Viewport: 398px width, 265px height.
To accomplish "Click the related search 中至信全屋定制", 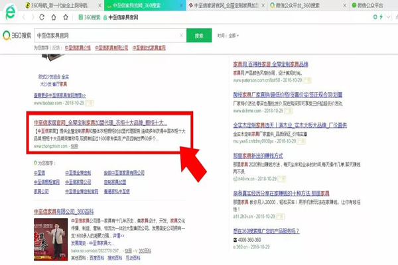I will tap(78, 173).
